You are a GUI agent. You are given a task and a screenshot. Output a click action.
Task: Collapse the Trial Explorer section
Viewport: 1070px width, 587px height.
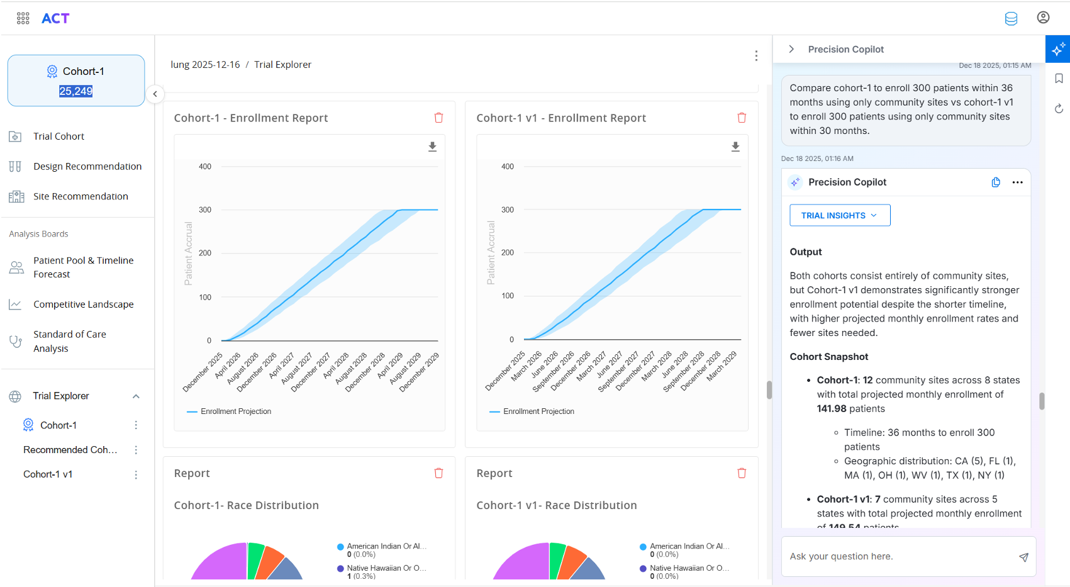[136, 396]
